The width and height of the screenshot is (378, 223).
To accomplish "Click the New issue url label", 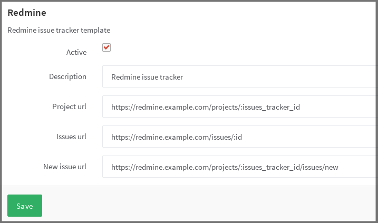I will tap(65, 167).
